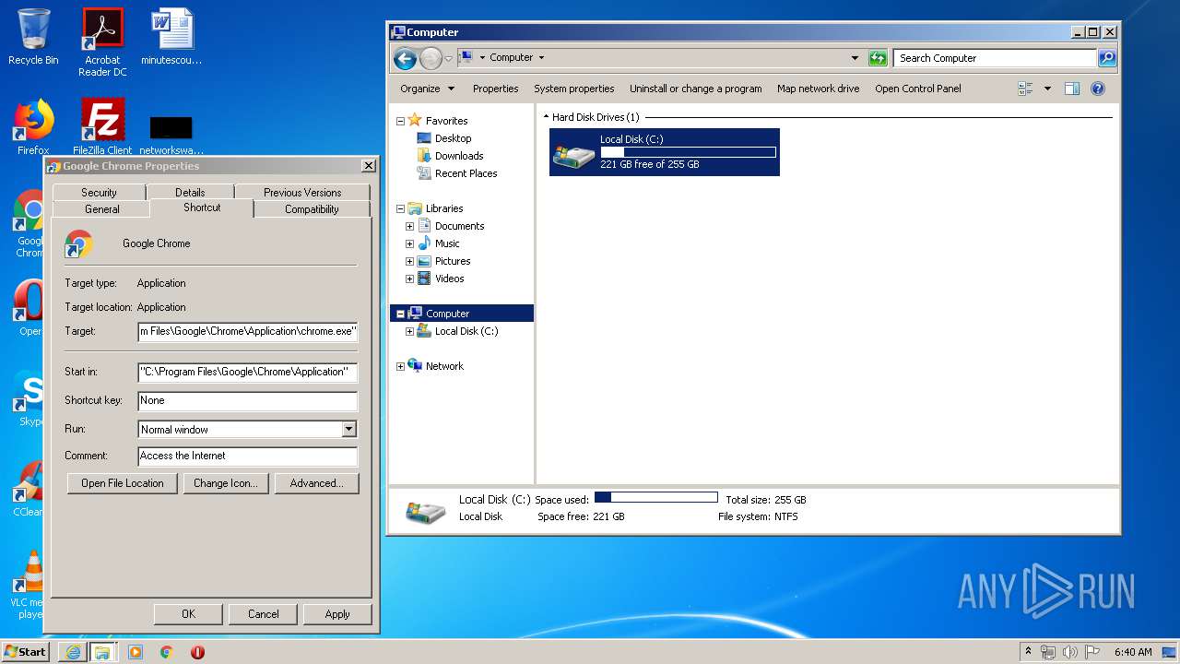Click Open File Location button
Screen dimensions: 1180x664
coord(122,483)
